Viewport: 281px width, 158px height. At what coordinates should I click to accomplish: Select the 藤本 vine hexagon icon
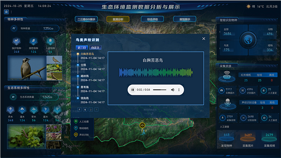point(45,109)
